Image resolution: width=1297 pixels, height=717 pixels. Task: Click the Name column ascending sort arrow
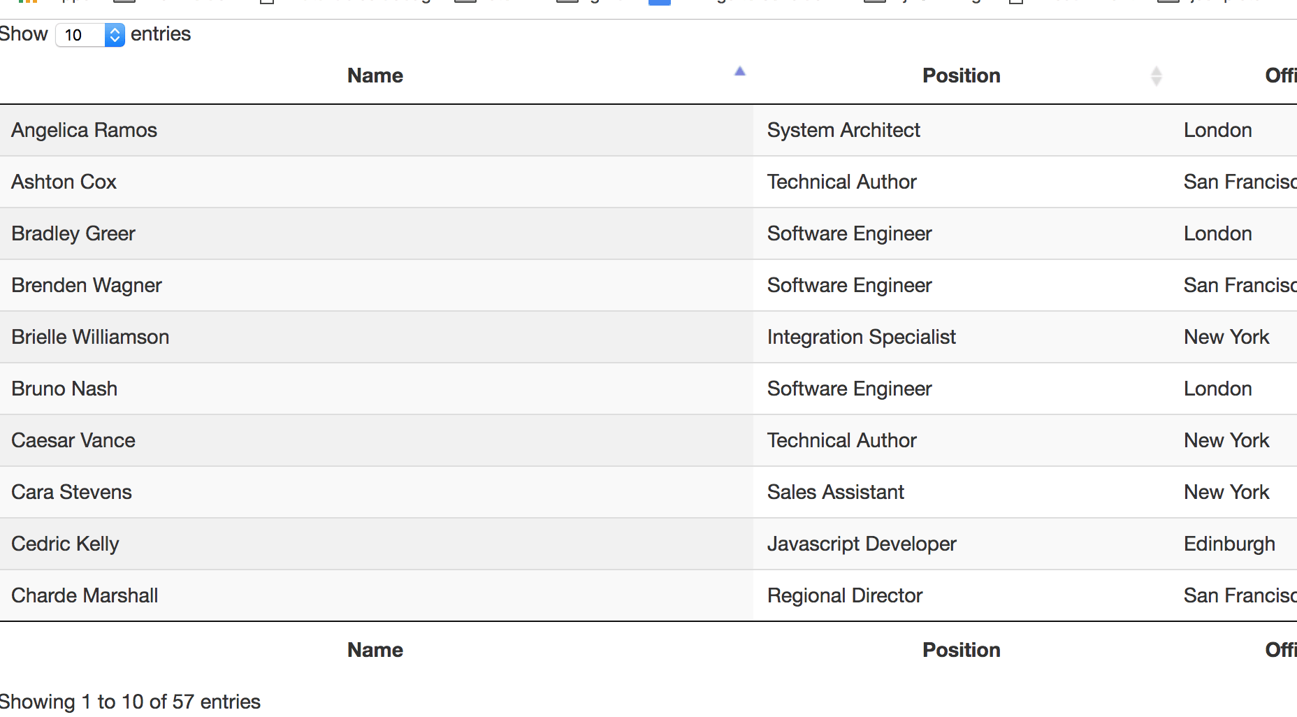(x=740, y=71)
